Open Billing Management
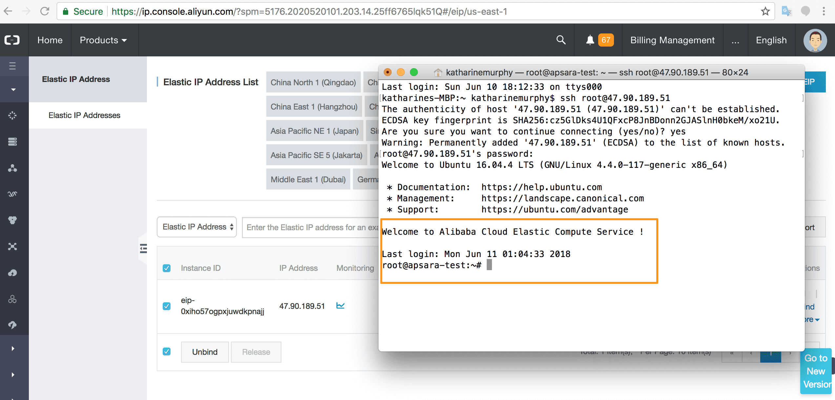 click(x=672, y=40)
